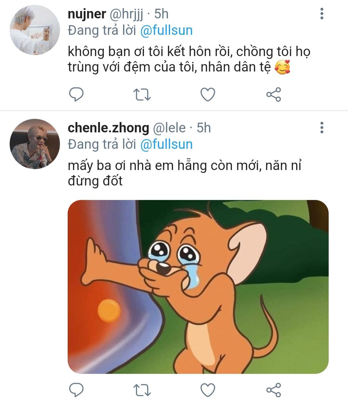Like nujner's tweet with heart

click(208, 95)
